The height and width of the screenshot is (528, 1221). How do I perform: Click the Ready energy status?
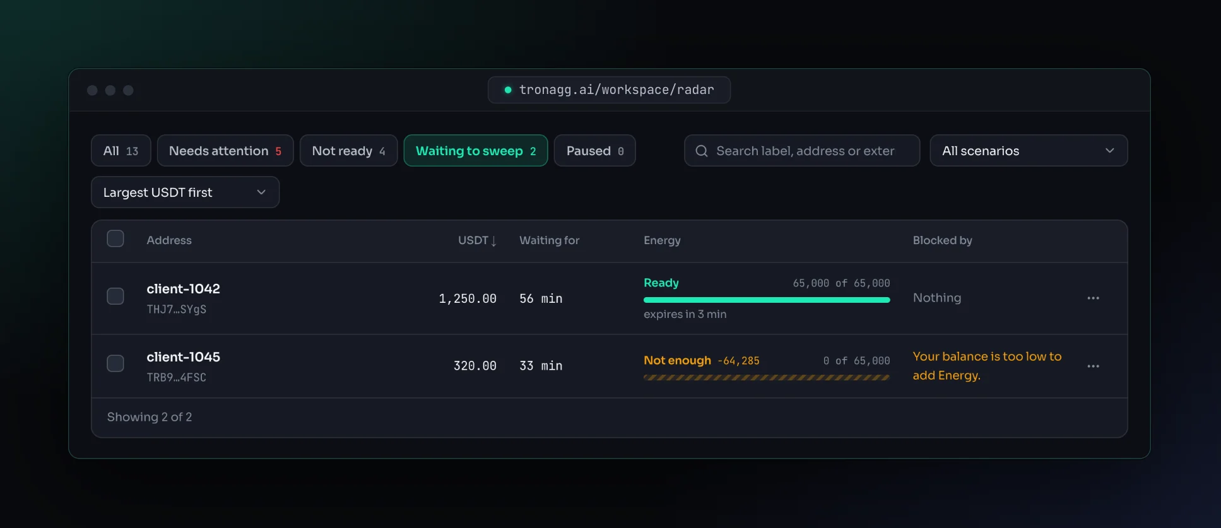(661, 283)
